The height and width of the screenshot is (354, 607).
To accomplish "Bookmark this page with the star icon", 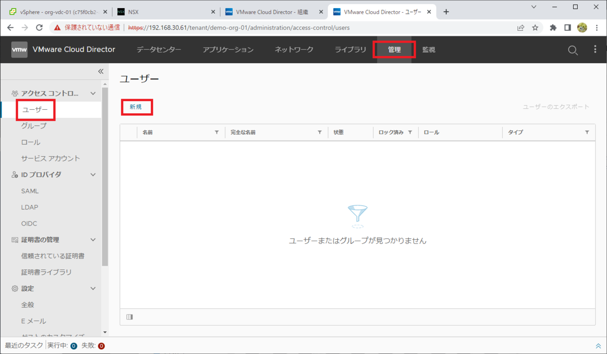I will pyautogui.click(x=535, y=28).
